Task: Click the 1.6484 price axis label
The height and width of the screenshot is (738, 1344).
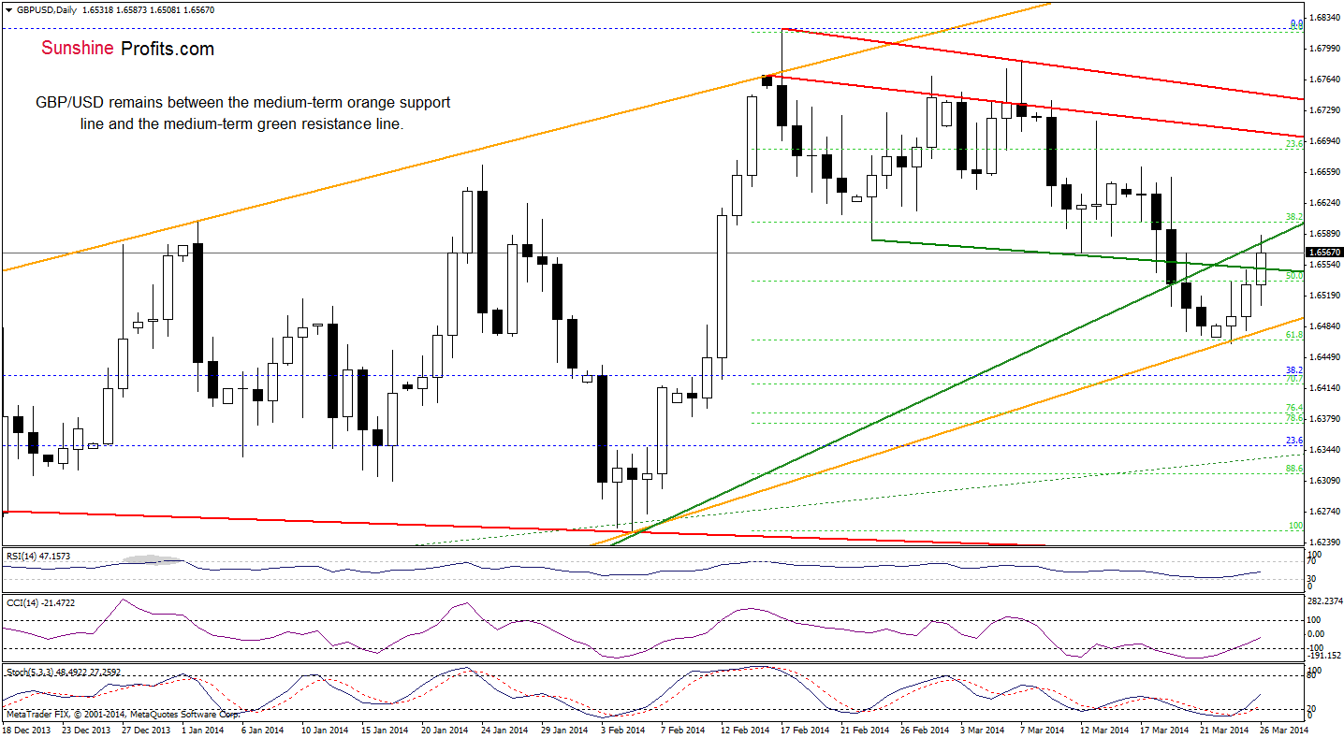Action: click(x=1325, y=326)
